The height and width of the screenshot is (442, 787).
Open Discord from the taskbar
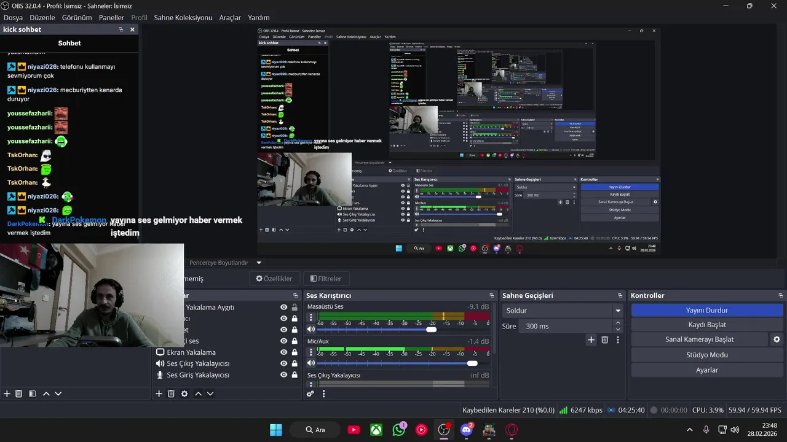467,430
